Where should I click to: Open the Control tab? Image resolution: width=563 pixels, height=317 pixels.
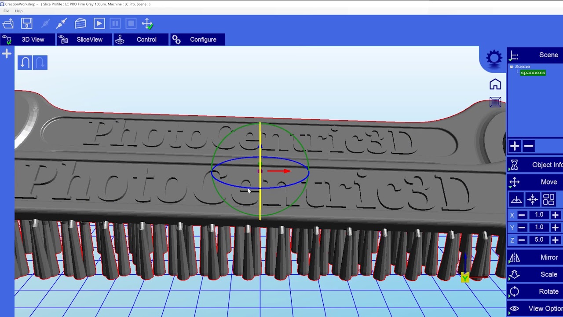tap(140, 40)
